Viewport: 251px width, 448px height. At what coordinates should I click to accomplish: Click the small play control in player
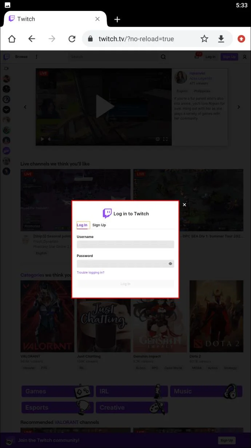[42, 139]
